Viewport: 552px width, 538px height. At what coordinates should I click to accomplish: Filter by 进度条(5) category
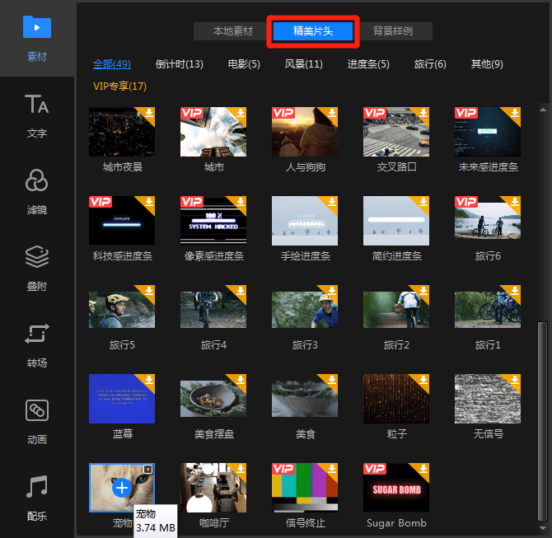368,64
